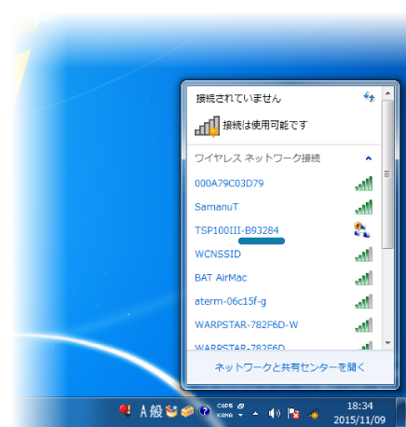
Task: Show hidden tray icons arrow
Action: pos(255,414)
